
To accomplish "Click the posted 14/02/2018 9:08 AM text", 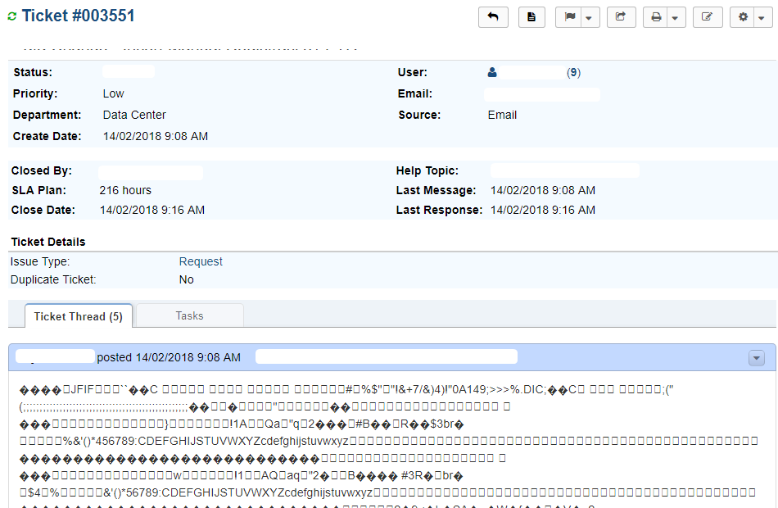I will coord(169,357).
